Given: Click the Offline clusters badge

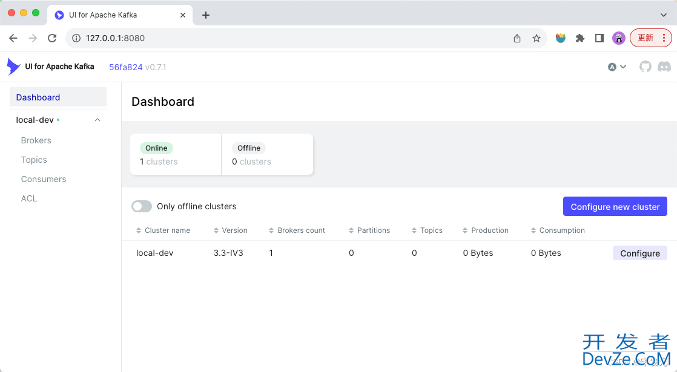Looking at the screenshot, I should tap(249, 148).
